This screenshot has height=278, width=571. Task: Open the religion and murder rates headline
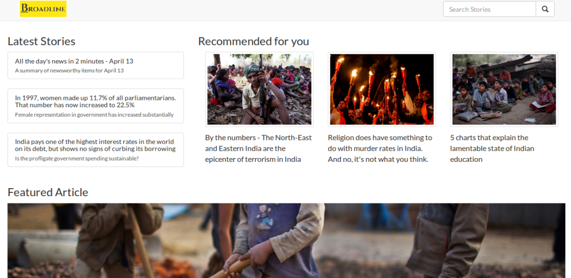click(x=380, y=149)
